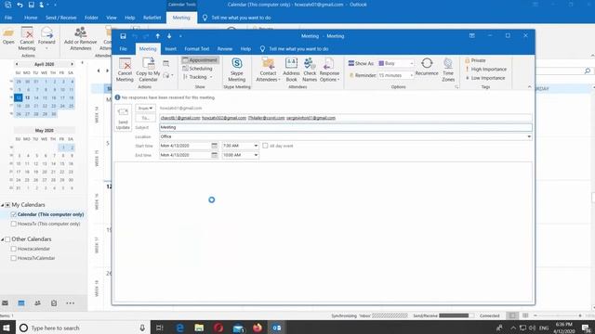The image size is (595, 334).
Task: Toggle High Importance tag
Action: pos(485,70)
